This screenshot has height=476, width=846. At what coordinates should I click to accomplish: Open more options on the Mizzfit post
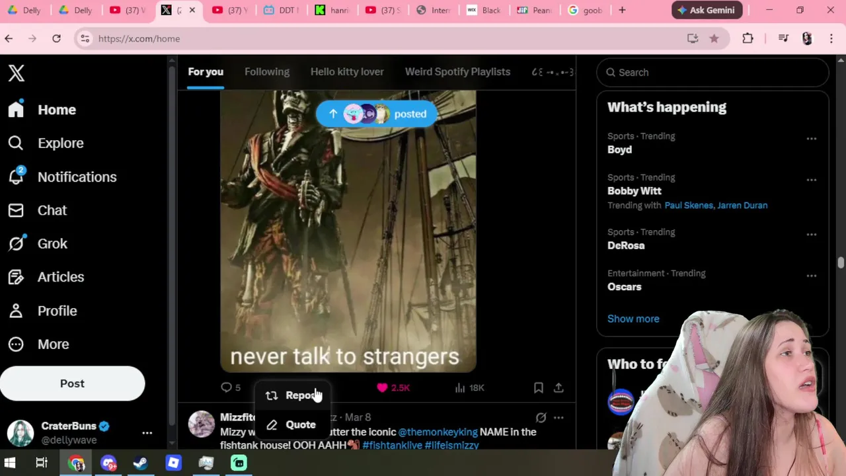tap(558, 417)
